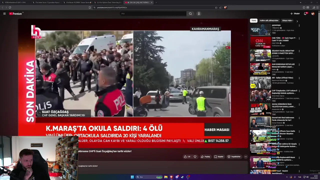Image resolution: width=320 pixels, height=180 pixels.
Task: Open a new browser tab
Action: tap(156, 2)
